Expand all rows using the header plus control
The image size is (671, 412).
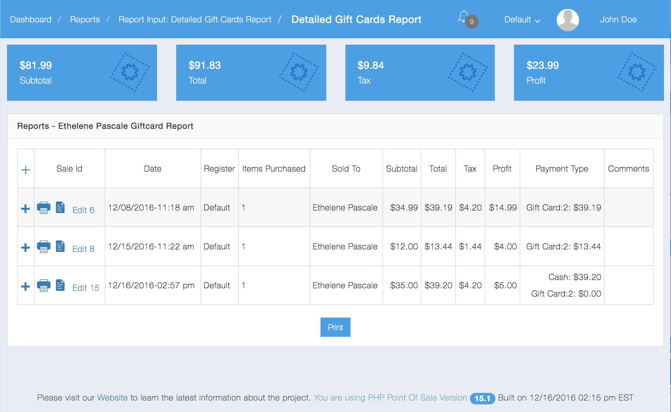(26, 170)
